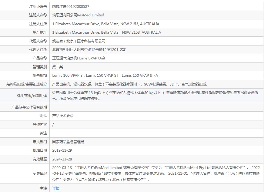Click the 备注 label
This screenshot has width=268, height=192.
[43, 133]
